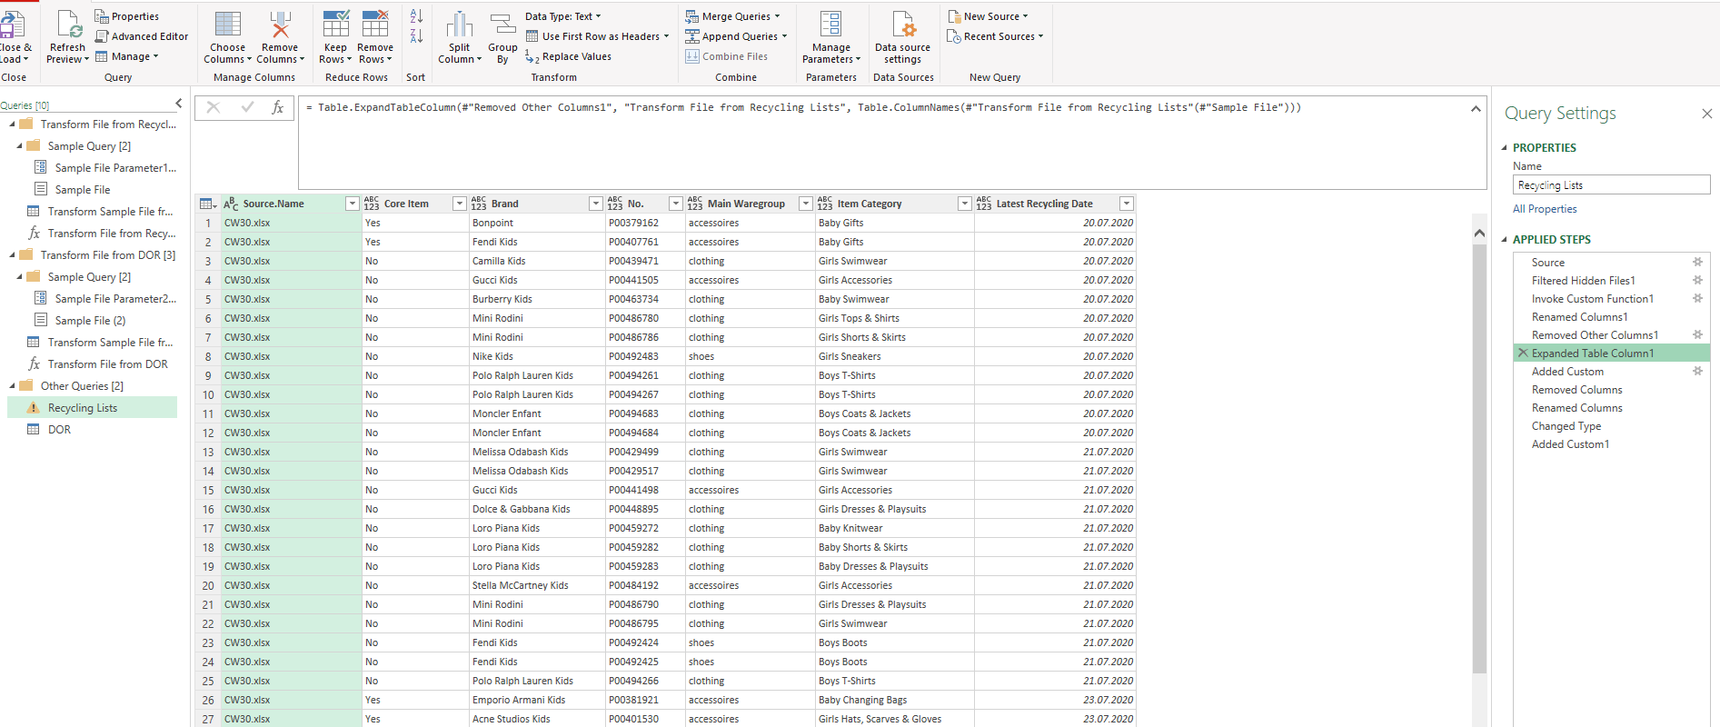Select the Invoke Custom Function1 step
This screenshot has height=727, width=1720.
(x=1592, y=298)
